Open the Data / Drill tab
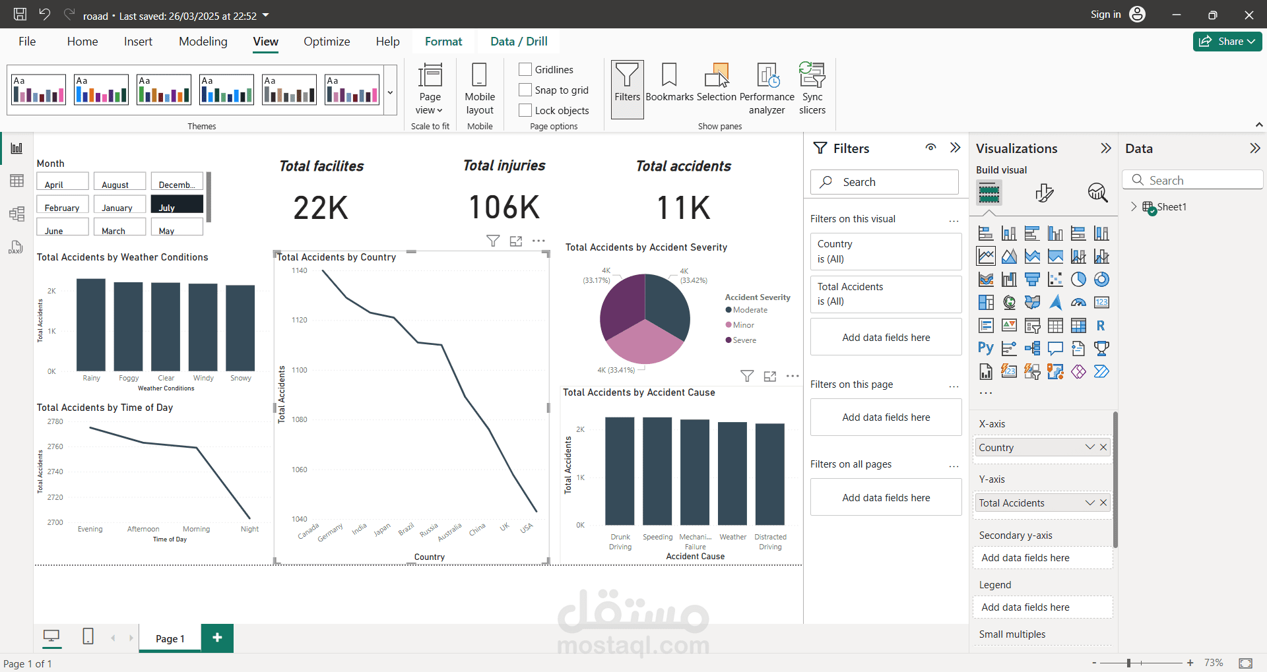Image resolution: width=1267 pixels, height=672 pixels. click(518, 41)
